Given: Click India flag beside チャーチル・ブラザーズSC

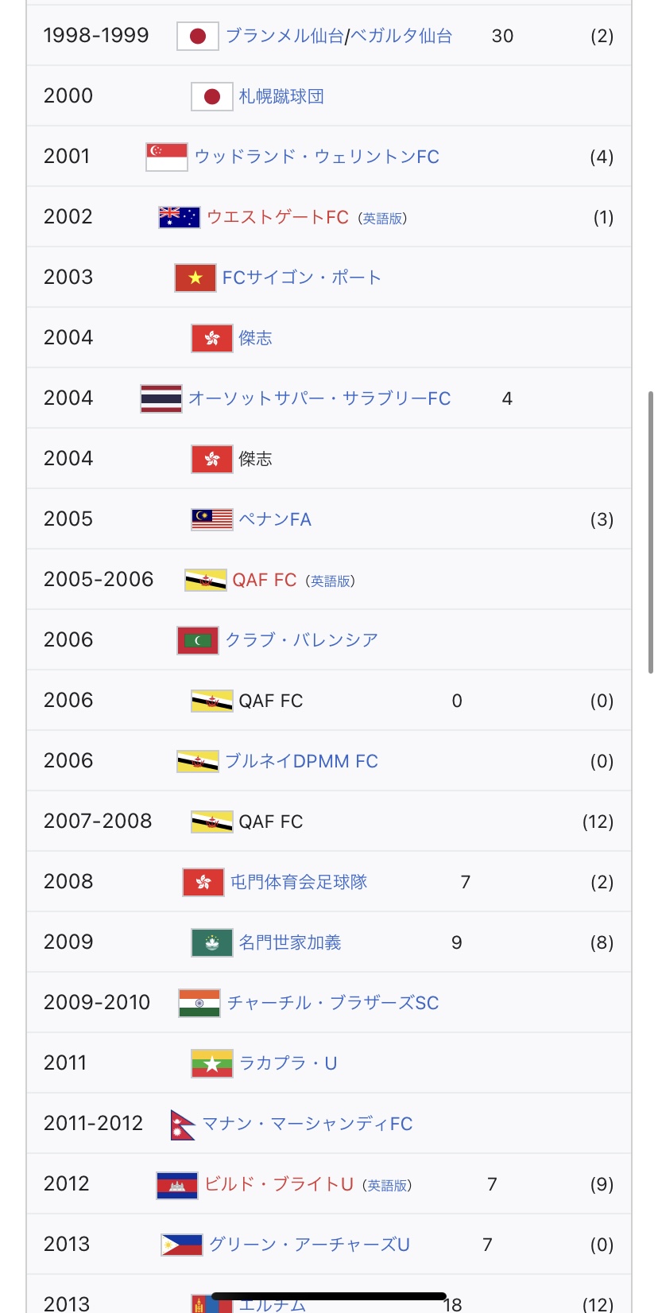Looking at the screenshot, I should tap(199, 1003).
